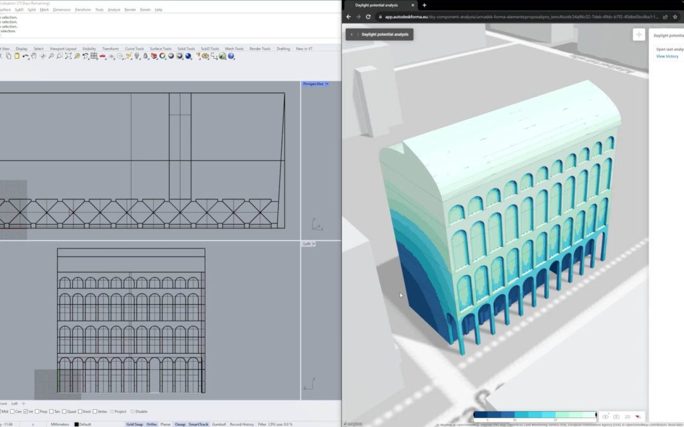Screen dimensions: 684x427
Task: Enable the Perp osnap checkbox
Action: 37,411
